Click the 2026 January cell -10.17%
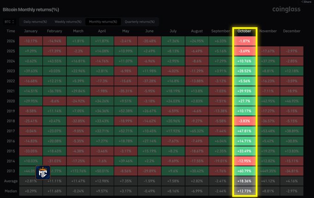Image resolution: width=314 pixels, height=198 pixels. point(31,41)
